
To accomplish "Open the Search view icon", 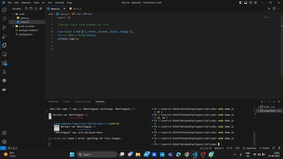I will click(x=4, y=19).
